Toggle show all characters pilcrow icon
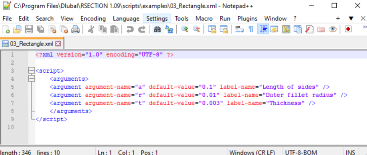 [x=251, y=29]
